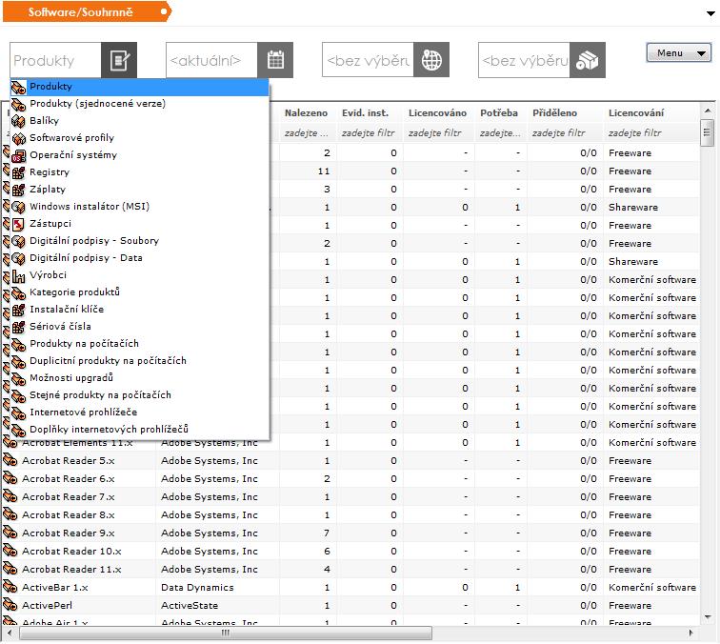Select Kategorie produktů option
720x644 pixels.
coord(140,292)
